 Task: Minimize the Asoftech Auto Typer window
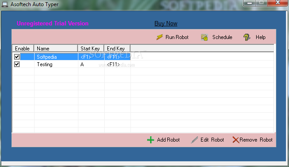coord(249,3)
